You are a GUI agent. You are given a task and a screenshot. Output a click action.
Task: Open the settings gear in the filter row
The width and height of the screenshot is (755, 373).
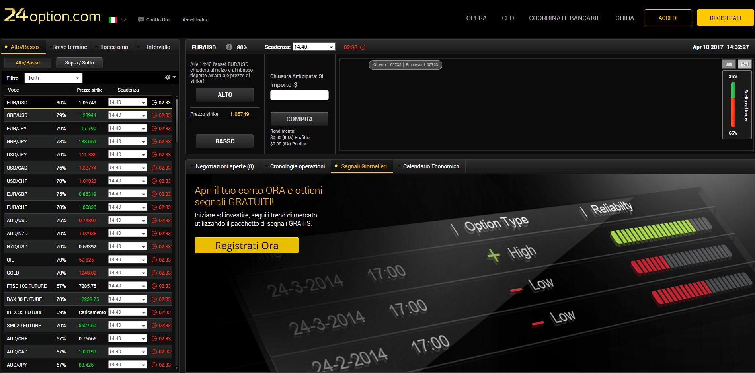coord(168,78)
